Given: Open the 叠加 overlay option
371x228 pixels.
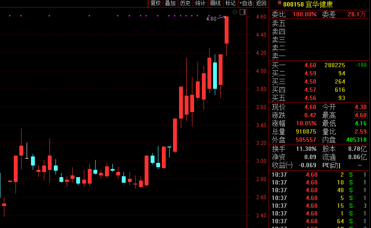Looking at the screenshot, I should coord(170,3).
